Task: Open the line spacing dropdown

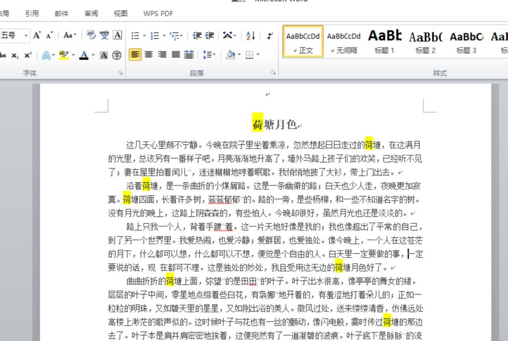Action: (x=209, y=54)
